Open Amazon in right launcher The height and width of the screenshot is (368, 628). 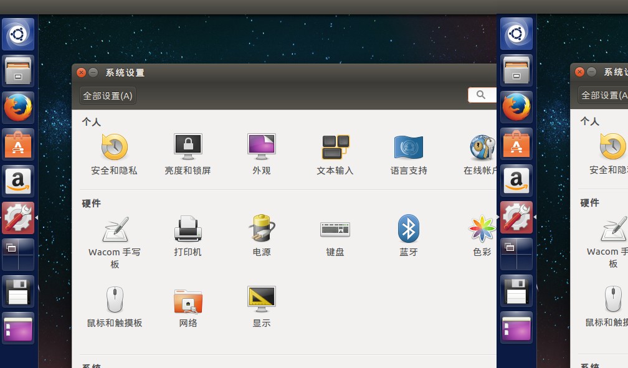(516, 181)
